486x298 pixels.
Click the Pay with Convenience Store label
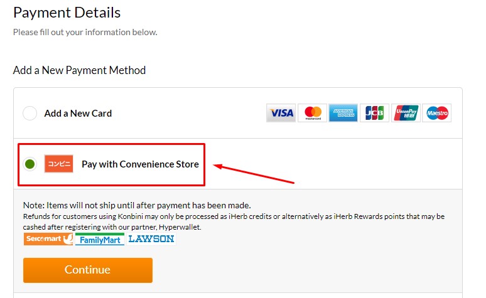[140, 164]
